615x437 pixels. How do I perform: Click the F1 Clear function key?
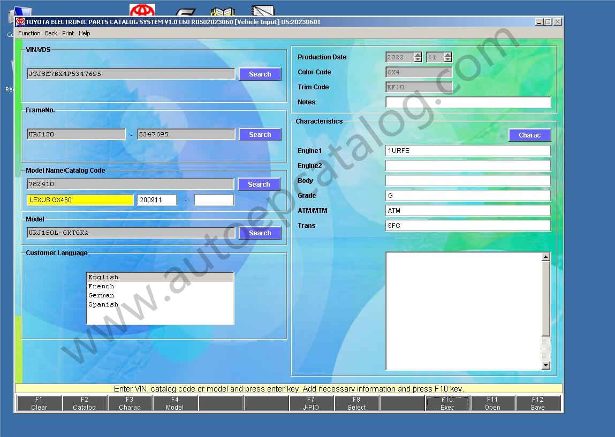click(39, 403)
